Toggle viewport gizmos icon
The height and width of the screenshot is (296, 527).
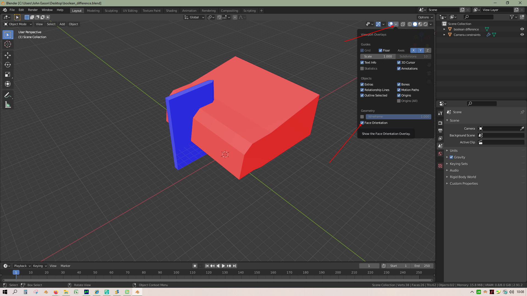pyautogui.click(x=378, y=24)
